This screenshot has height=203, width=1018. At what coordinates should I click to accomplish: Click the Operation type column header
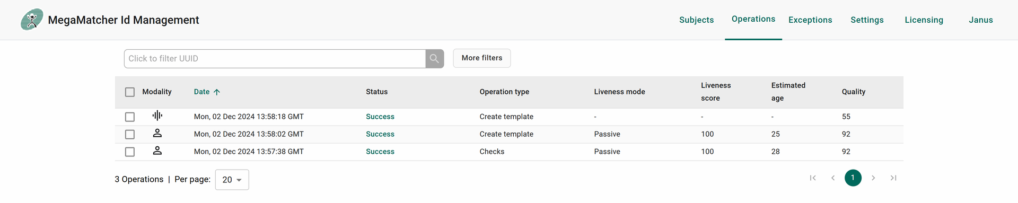pos(504,92)
